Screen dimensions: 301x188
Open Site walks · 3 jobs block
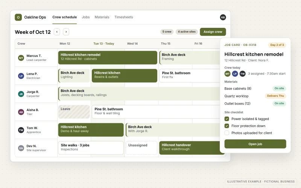tap(91, 148)
